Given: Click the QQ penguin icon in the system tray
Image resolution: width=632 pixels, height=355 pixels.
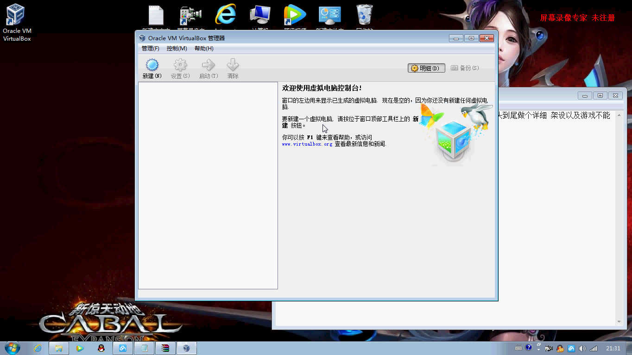Looking at the screenshot, I should 560,348.
